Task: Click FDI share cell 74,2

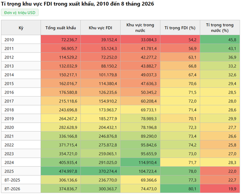Action: click(x=180, y=145)
